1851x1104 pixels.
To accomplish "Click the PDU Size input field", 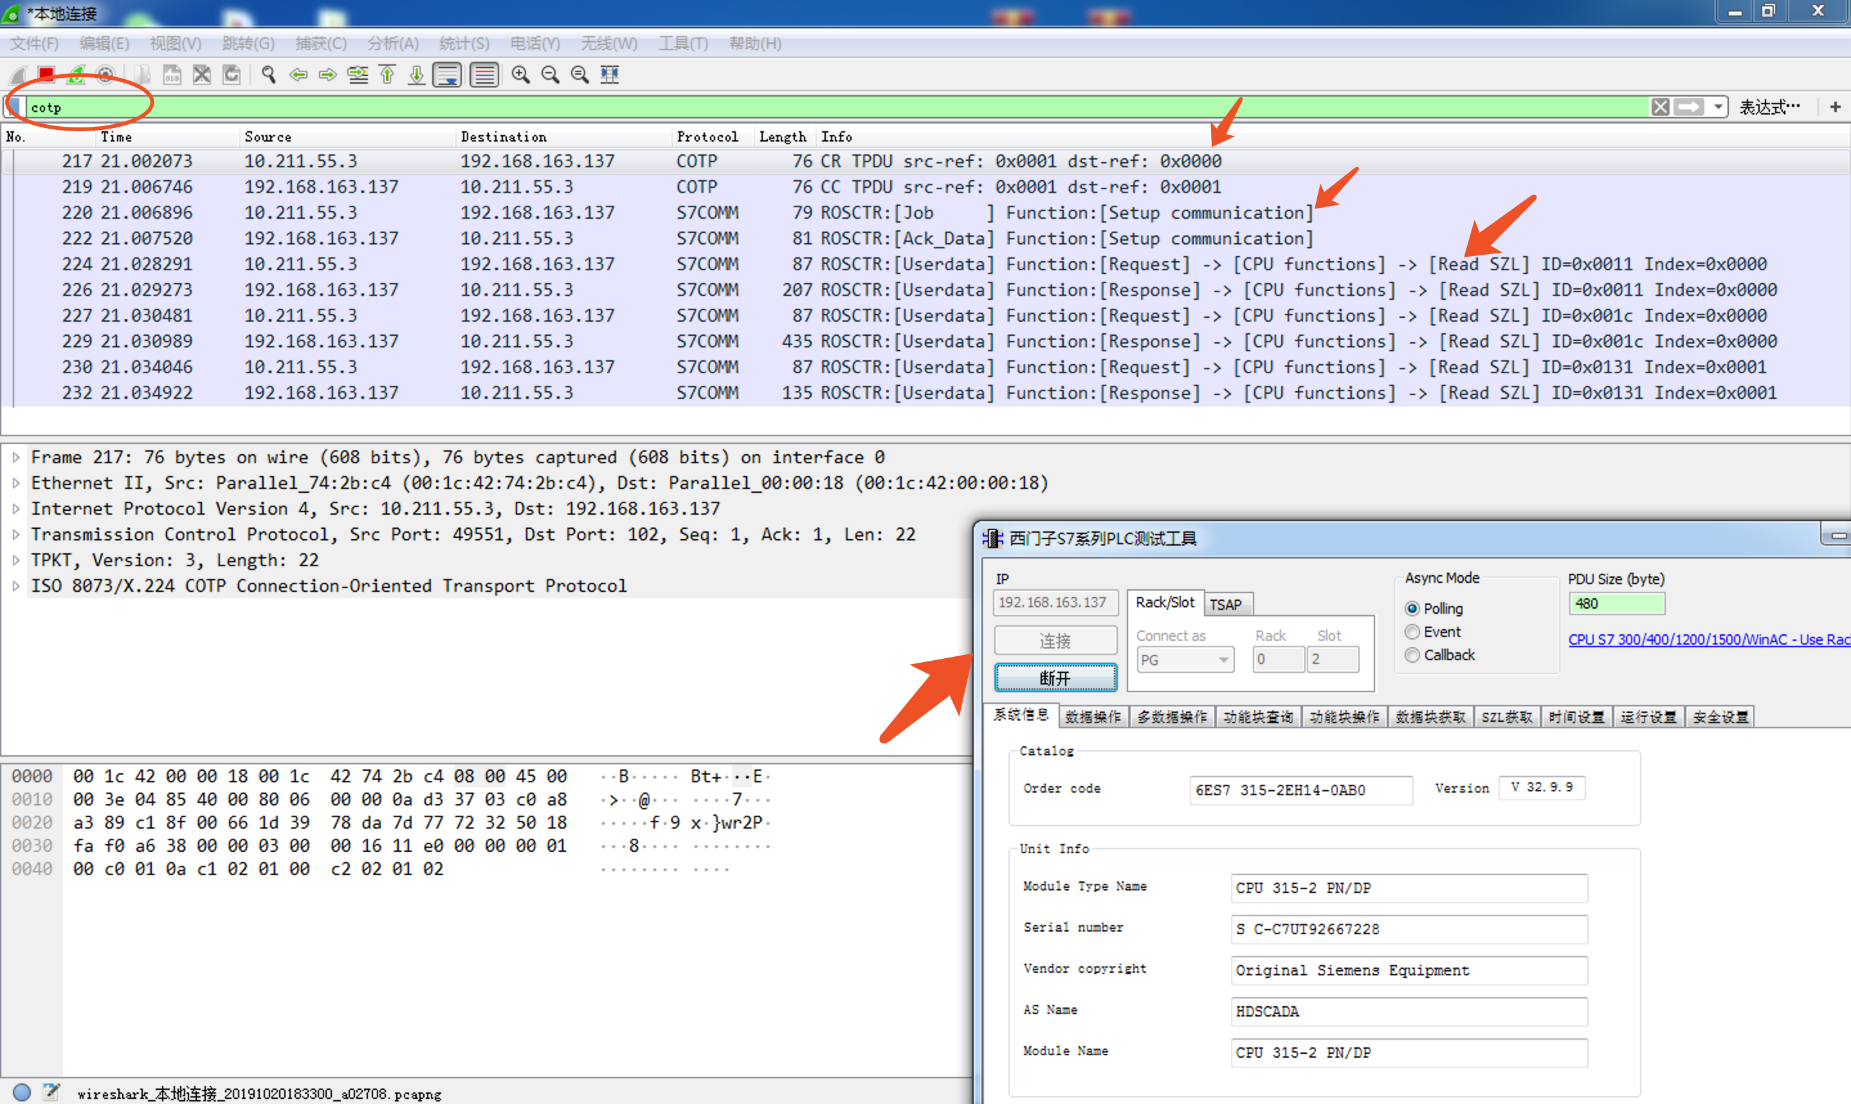I will point(1616,603).
